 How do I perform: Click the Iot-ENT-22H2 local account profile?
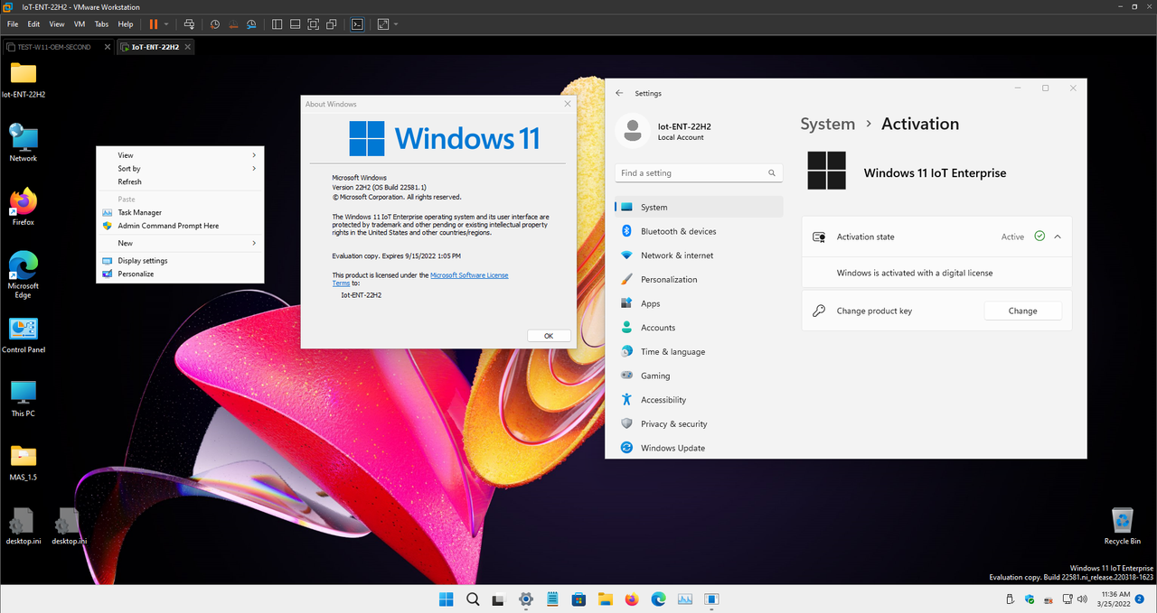[664, 131]
